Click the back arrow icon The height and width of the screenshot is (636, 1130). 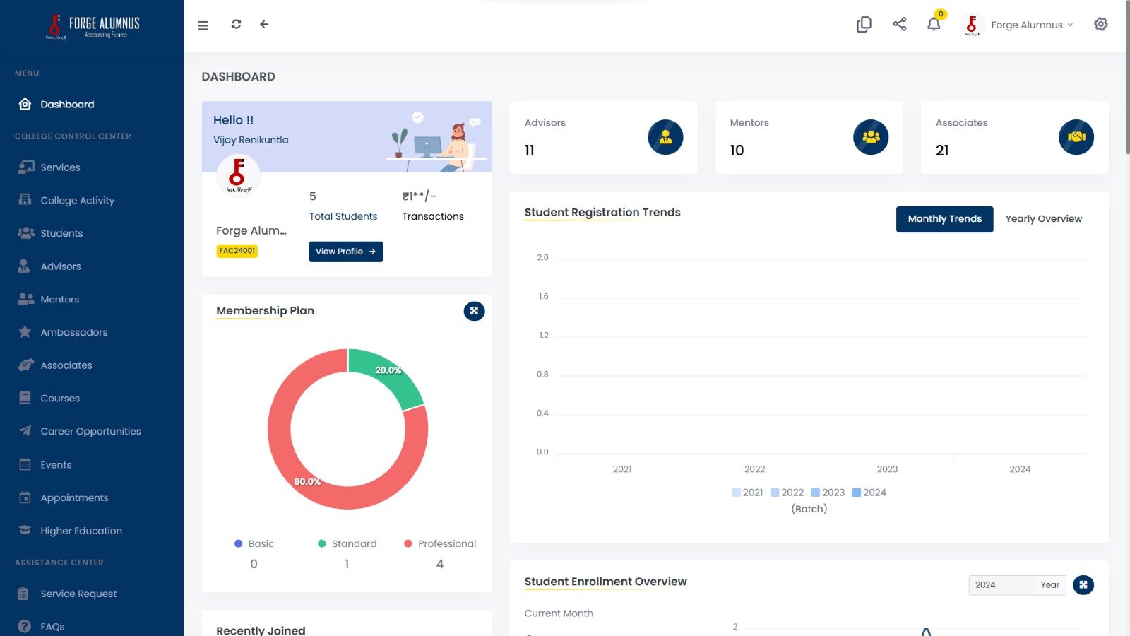(264, 25)
